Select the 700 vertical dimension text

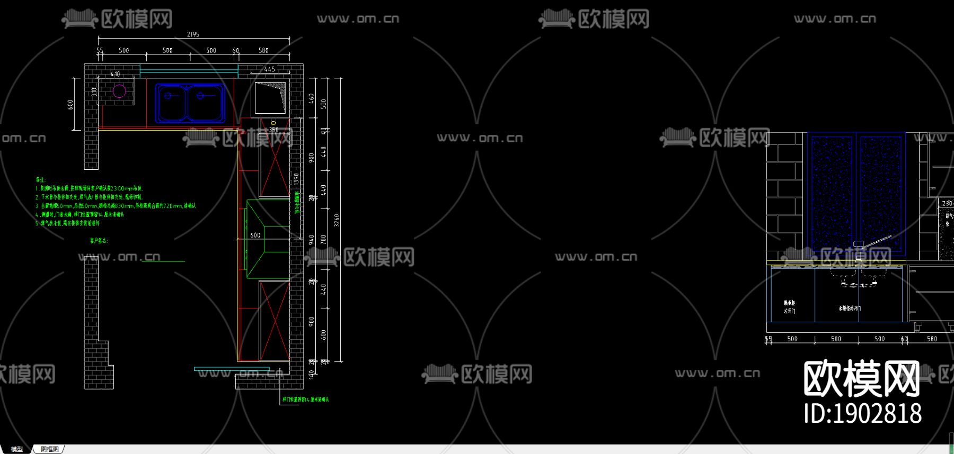[324, 240]
